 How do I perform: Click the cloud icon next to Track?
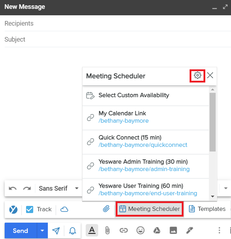[x=64, y=209]
